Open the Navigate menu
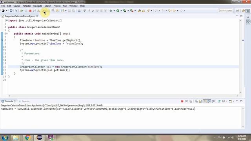This screenshot has height=141, width=251. 38,6
